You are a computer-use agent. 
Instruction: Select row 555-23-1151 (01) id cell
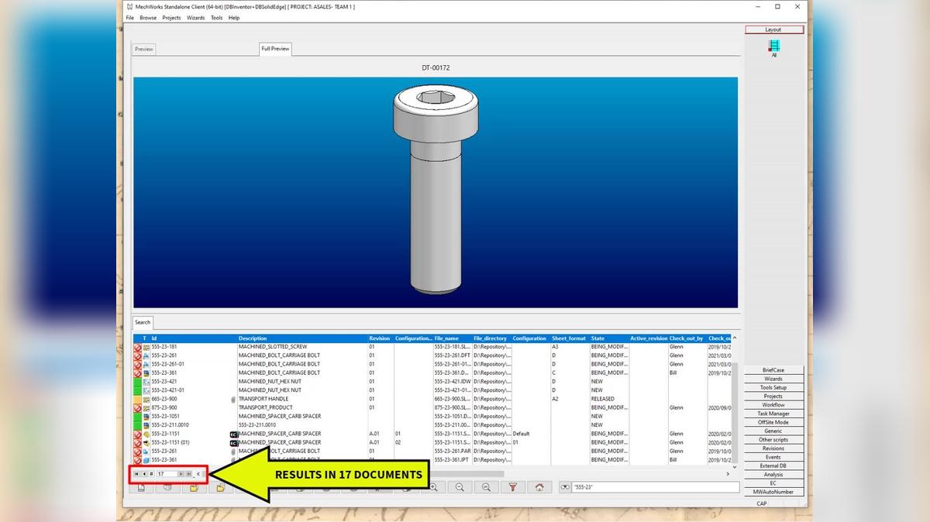tap(190, 442)
